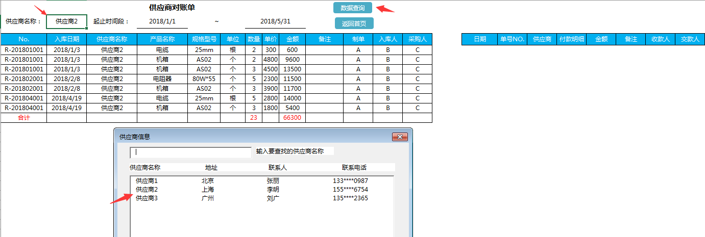Screen dimensions: 705x237
Task: Click the 入库日期 column header
Action: click(x=67, y=39)
